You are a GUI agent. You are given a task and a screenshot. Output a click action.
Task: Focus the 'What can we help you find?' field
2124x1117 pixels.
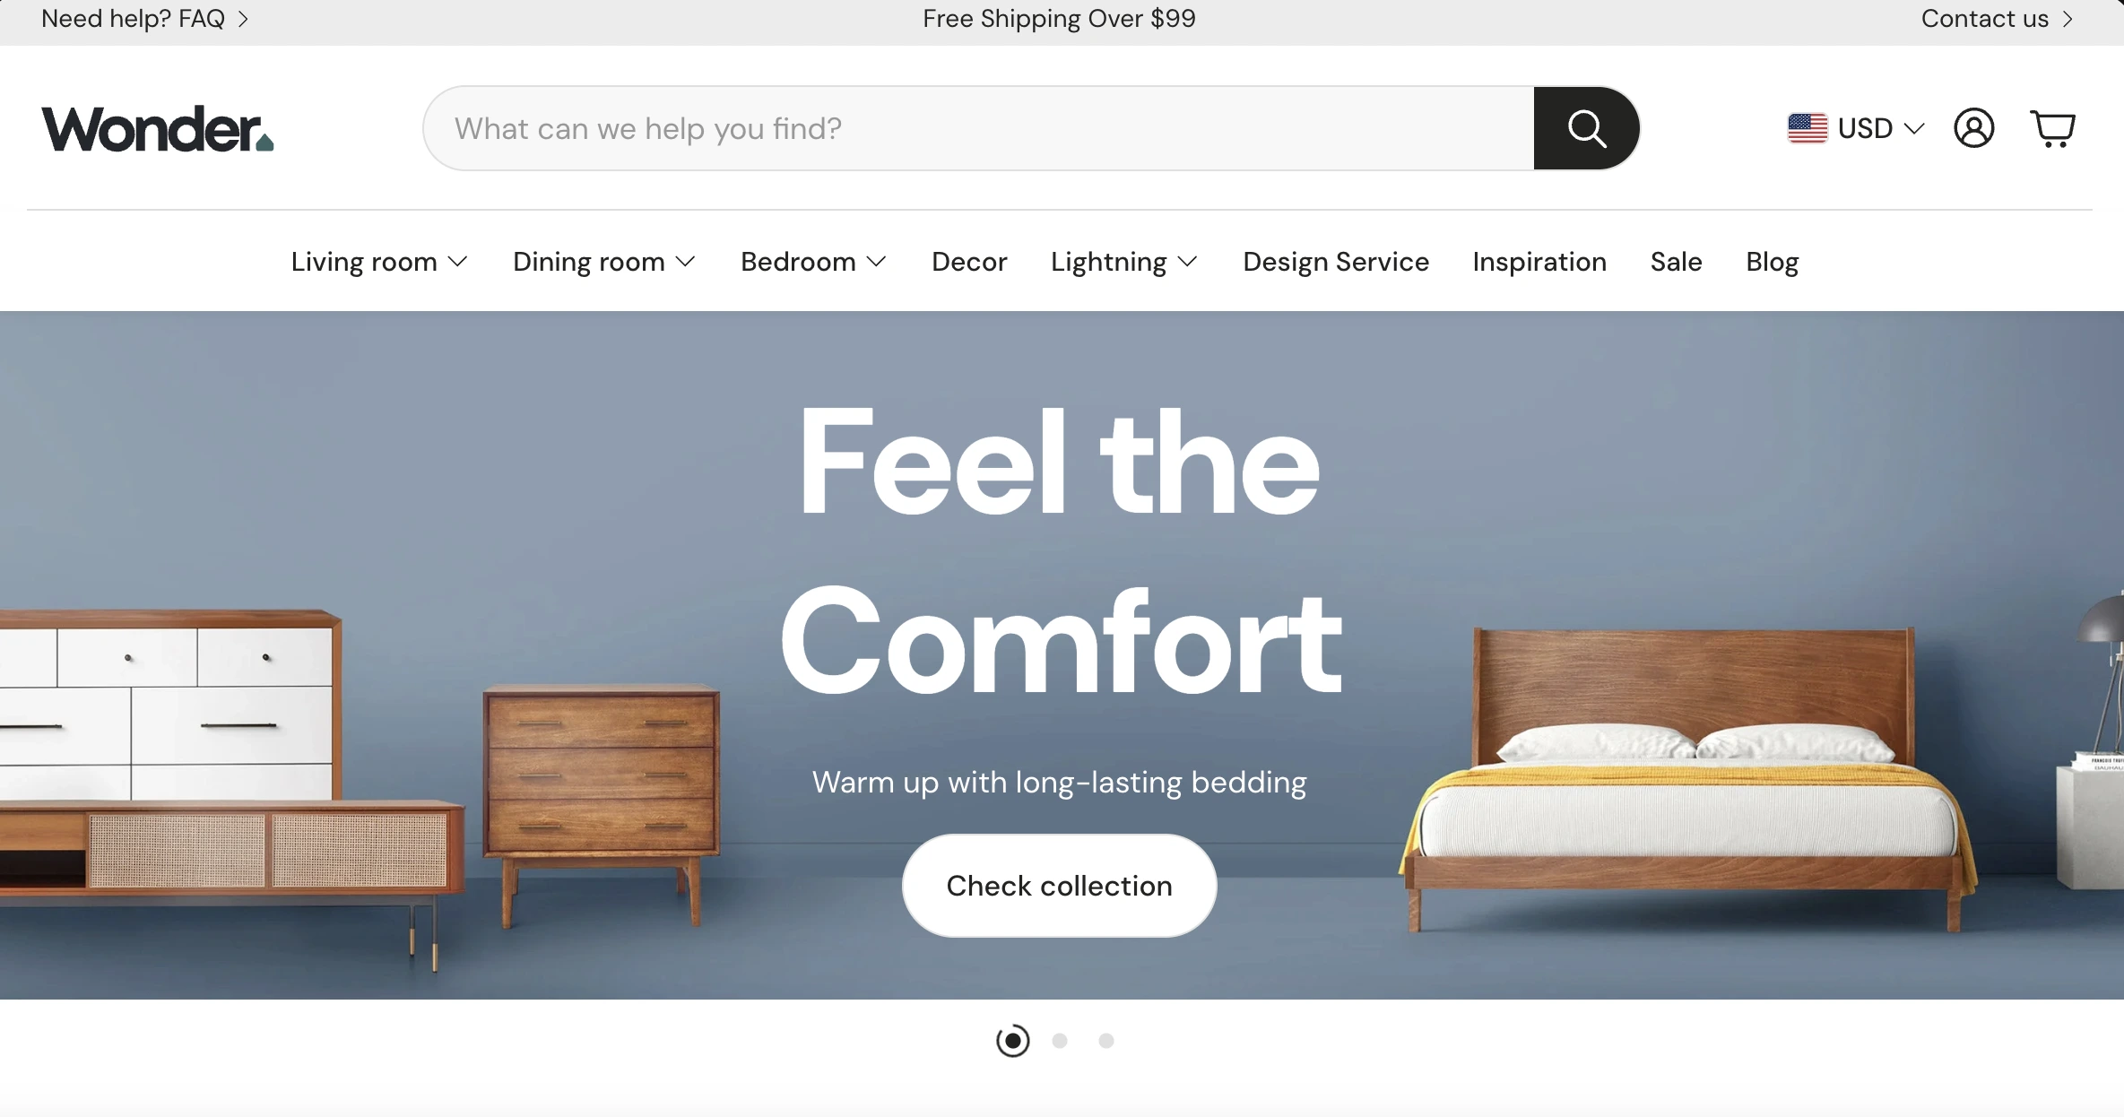tap(978, 128)
